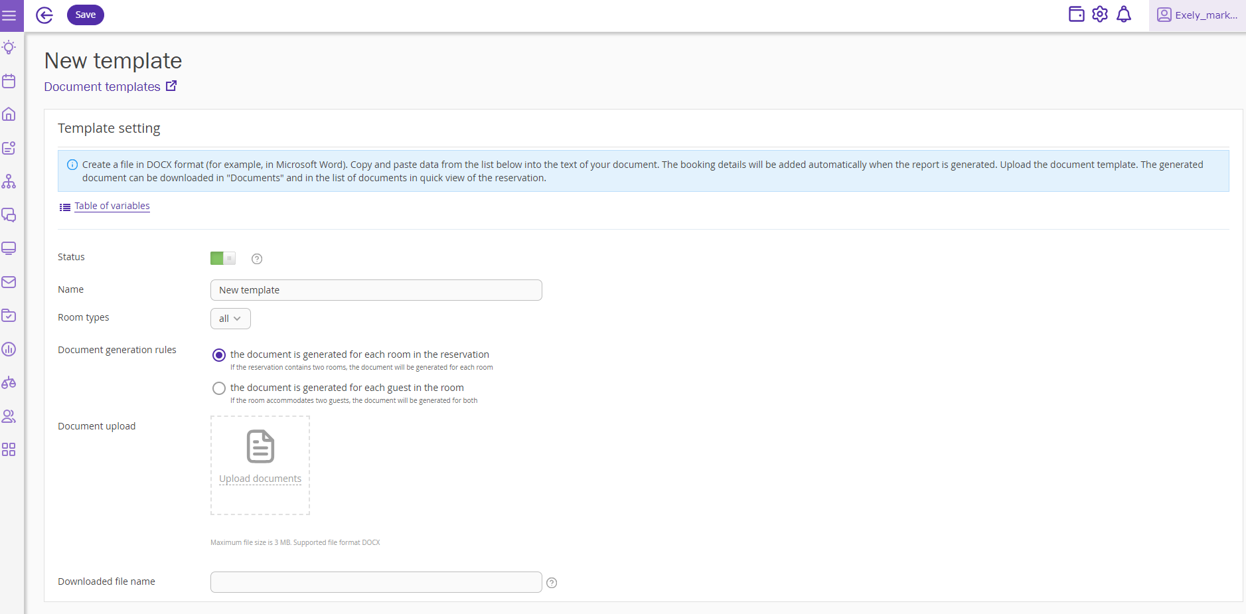Open the apps grid icon at sidebar bottom
Screen dimensions: 1246x614
tap(9, 449)
